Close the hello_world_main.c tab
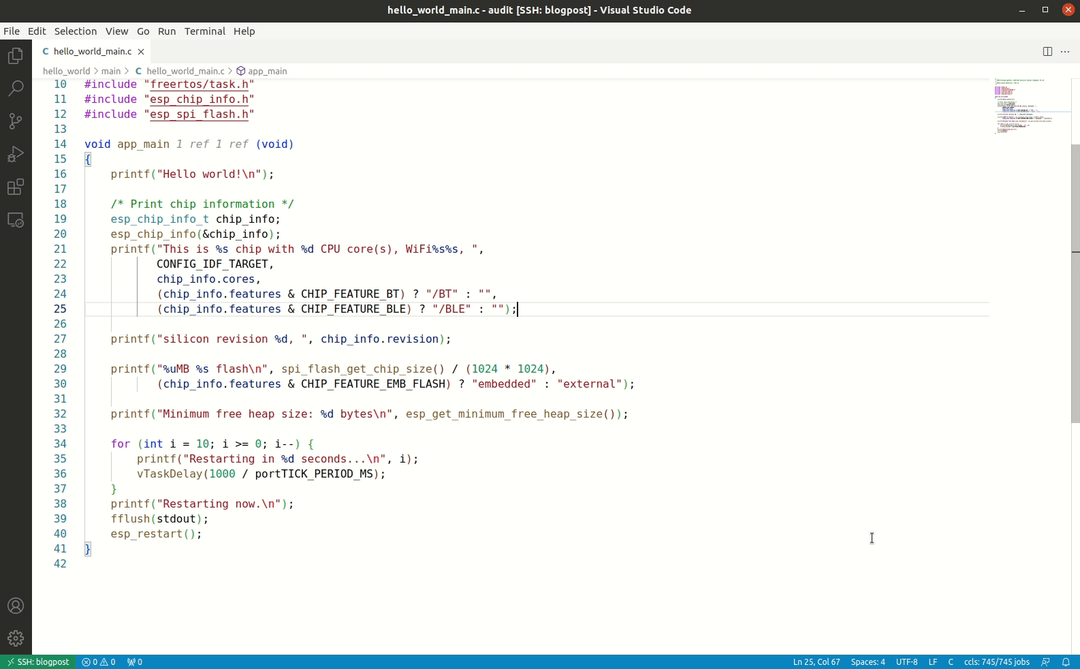The image size is (1080, 669). tap(141, 52)
